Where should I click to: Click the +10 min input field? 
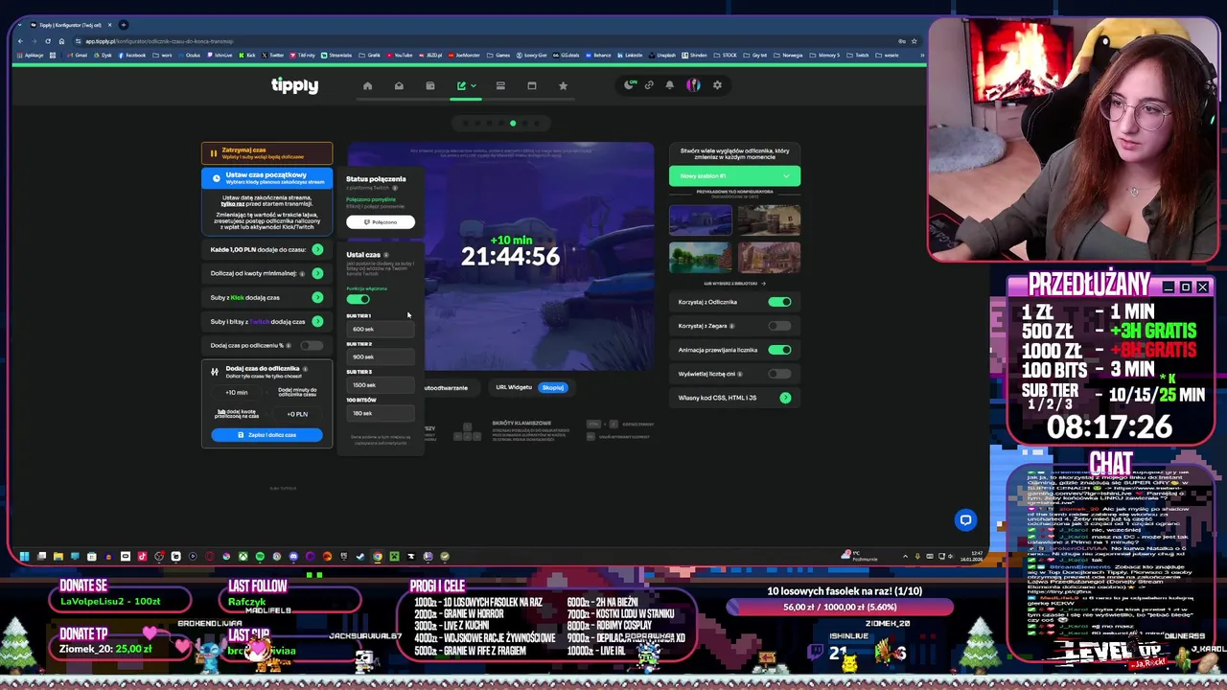(x=237, y=392)
